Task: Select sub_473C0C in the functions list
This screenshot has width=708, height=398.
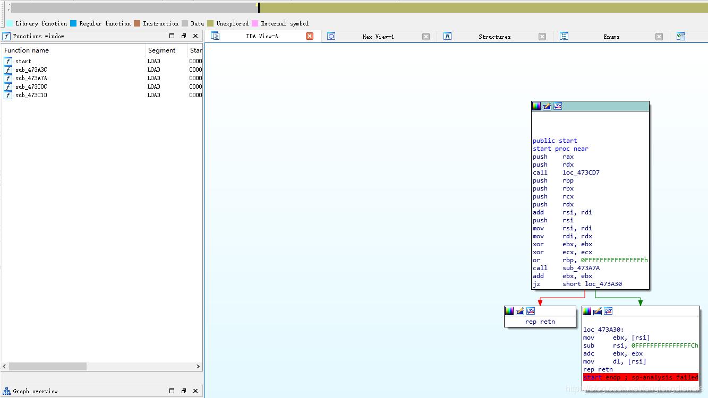Action: (31, 86)
